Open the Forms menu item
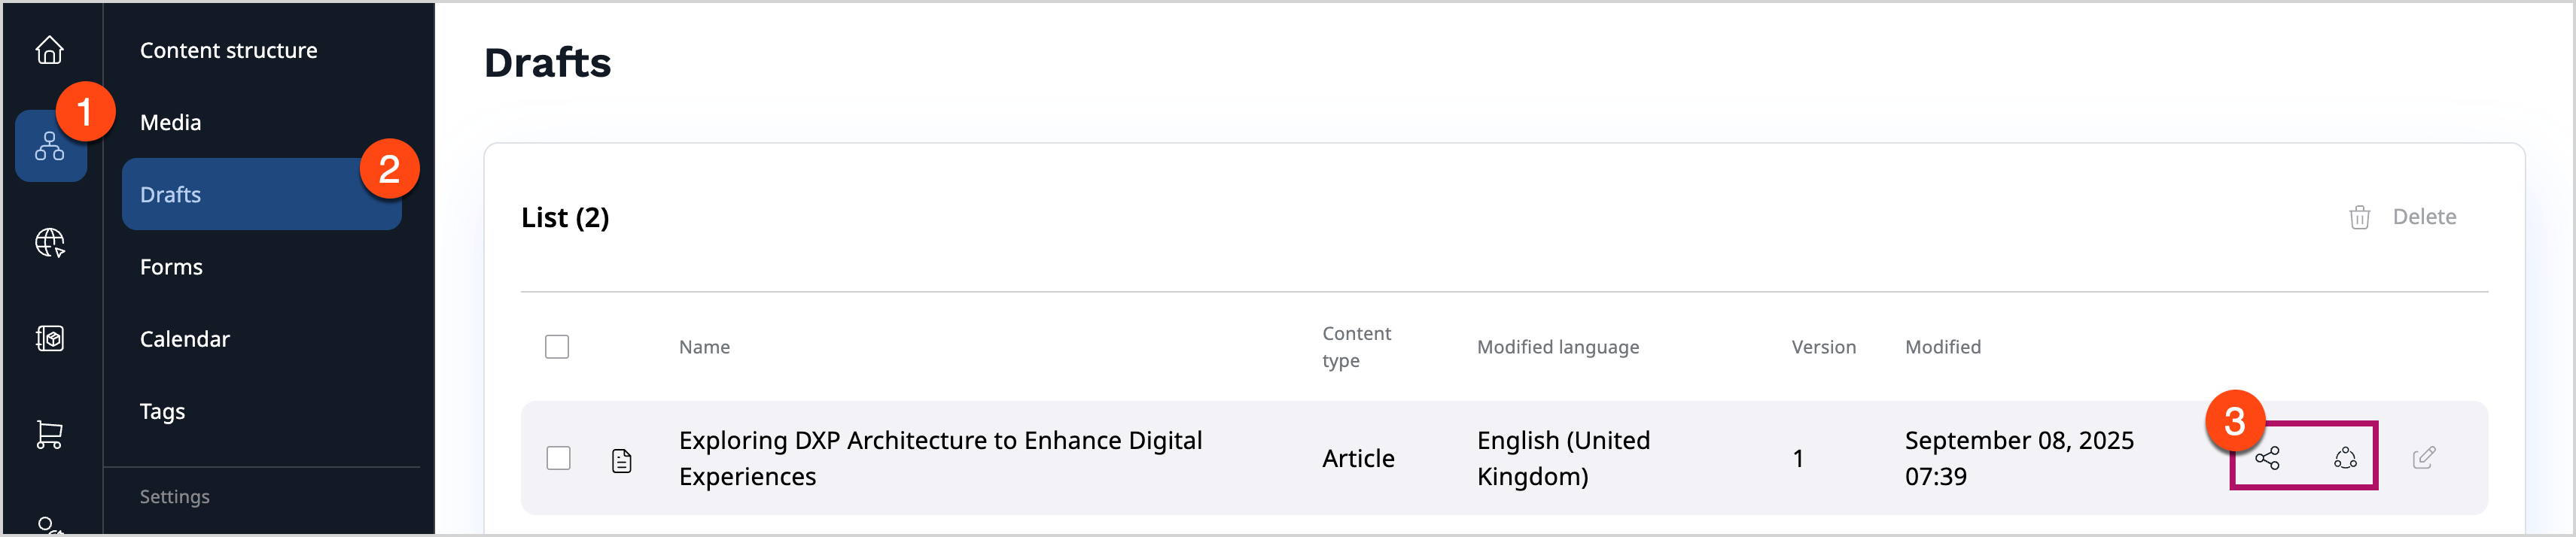Viewport: 2576px width, 537px height. 171,267
